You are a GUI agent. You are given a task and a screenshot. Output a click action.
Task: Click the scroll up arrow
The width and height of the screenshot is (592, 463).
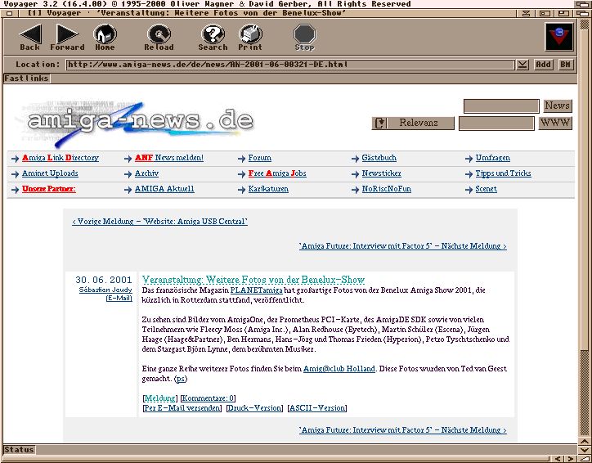click(x=585, y=441)
